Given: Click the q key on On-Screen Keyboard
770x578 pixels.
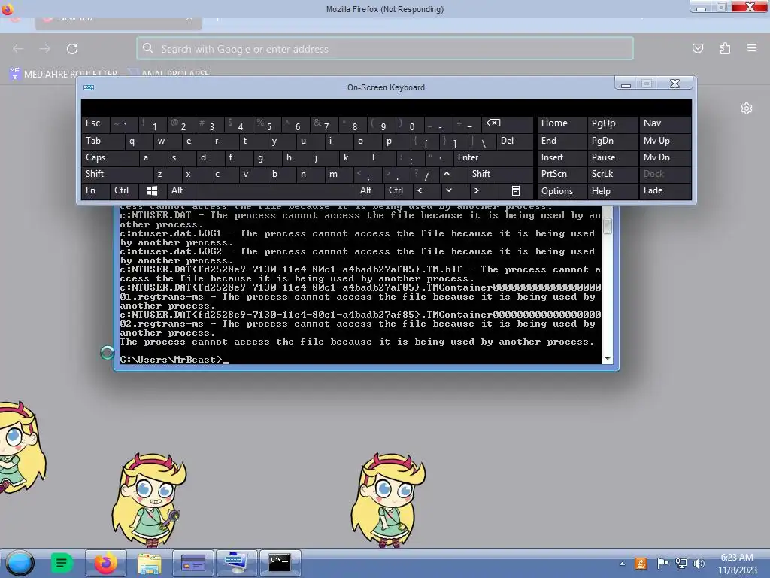Looking at the screenshot, I should pos(138,141).
